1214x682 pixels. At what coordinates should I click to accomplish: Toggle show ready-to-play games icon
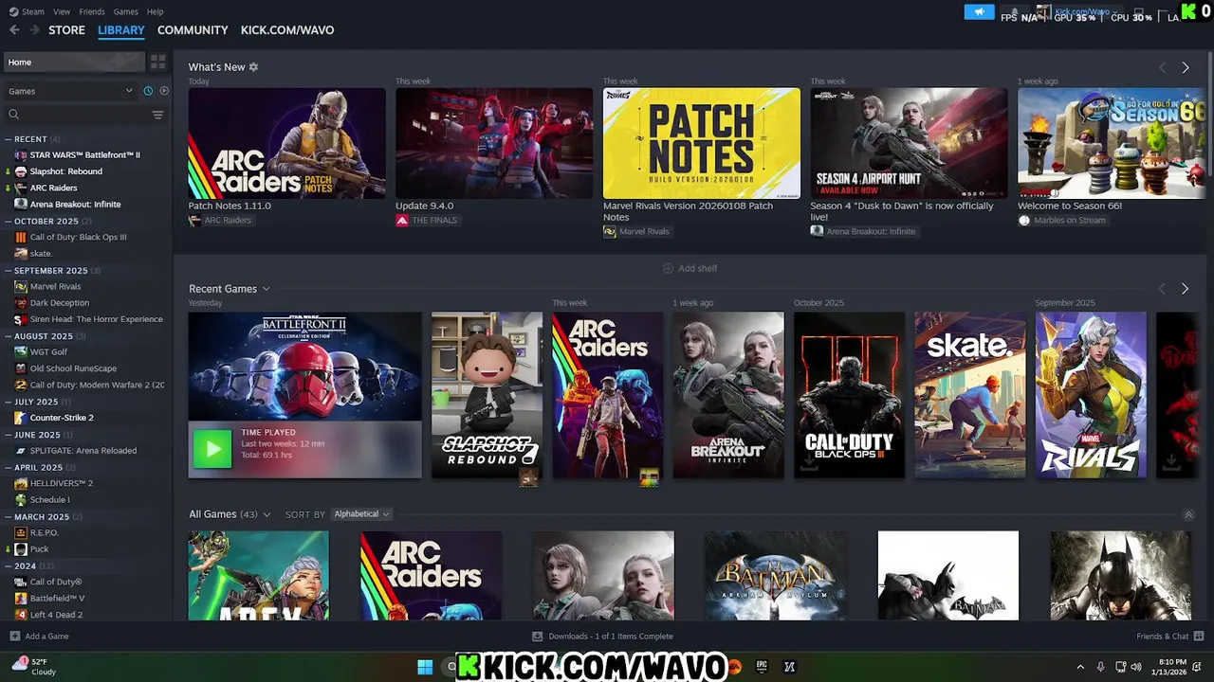164,91
